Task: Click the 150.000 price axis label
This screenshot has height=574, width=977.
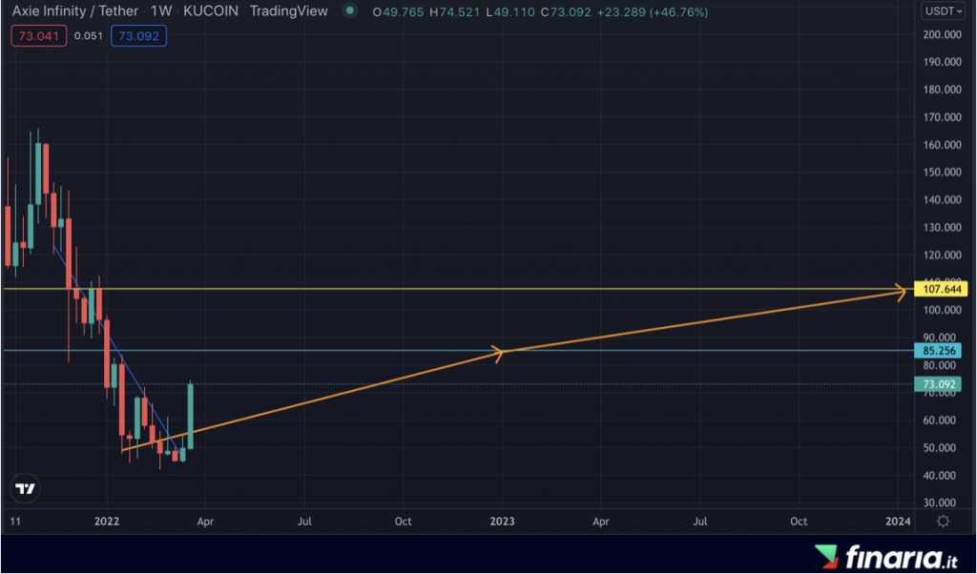Action: (x=942, y=172)
